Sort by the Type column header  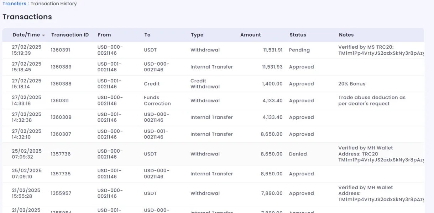[197, 35]
